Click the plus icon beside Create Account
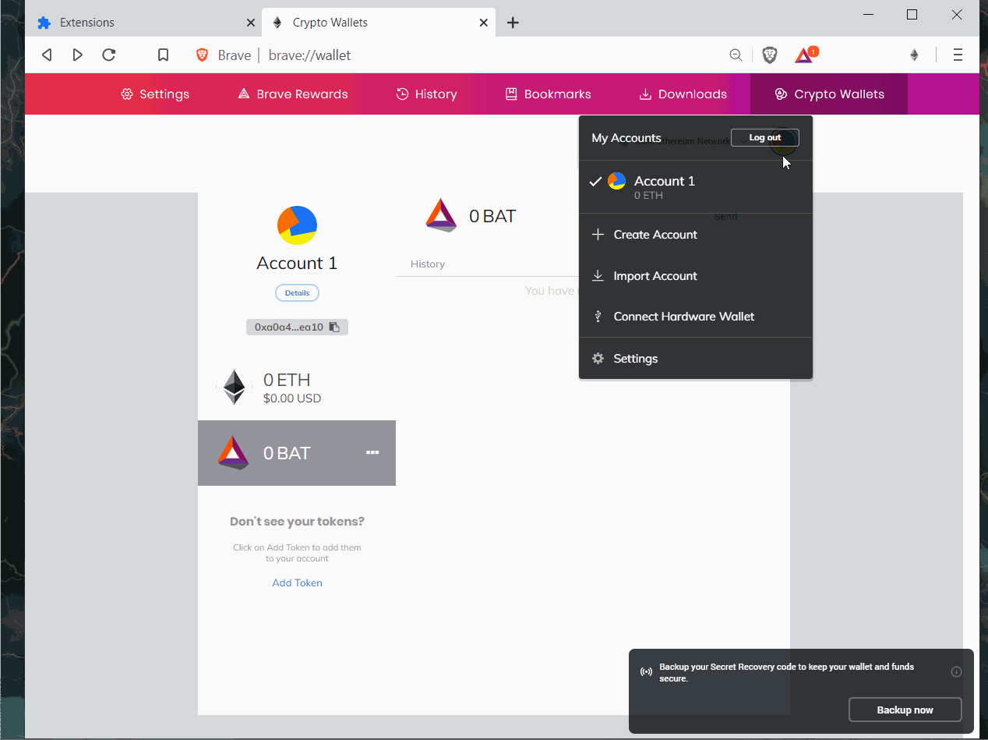Image resolution: width=988 pixels, height=740 pixels. 598,235
